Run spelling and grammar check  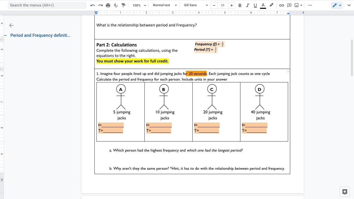[116, 5]
